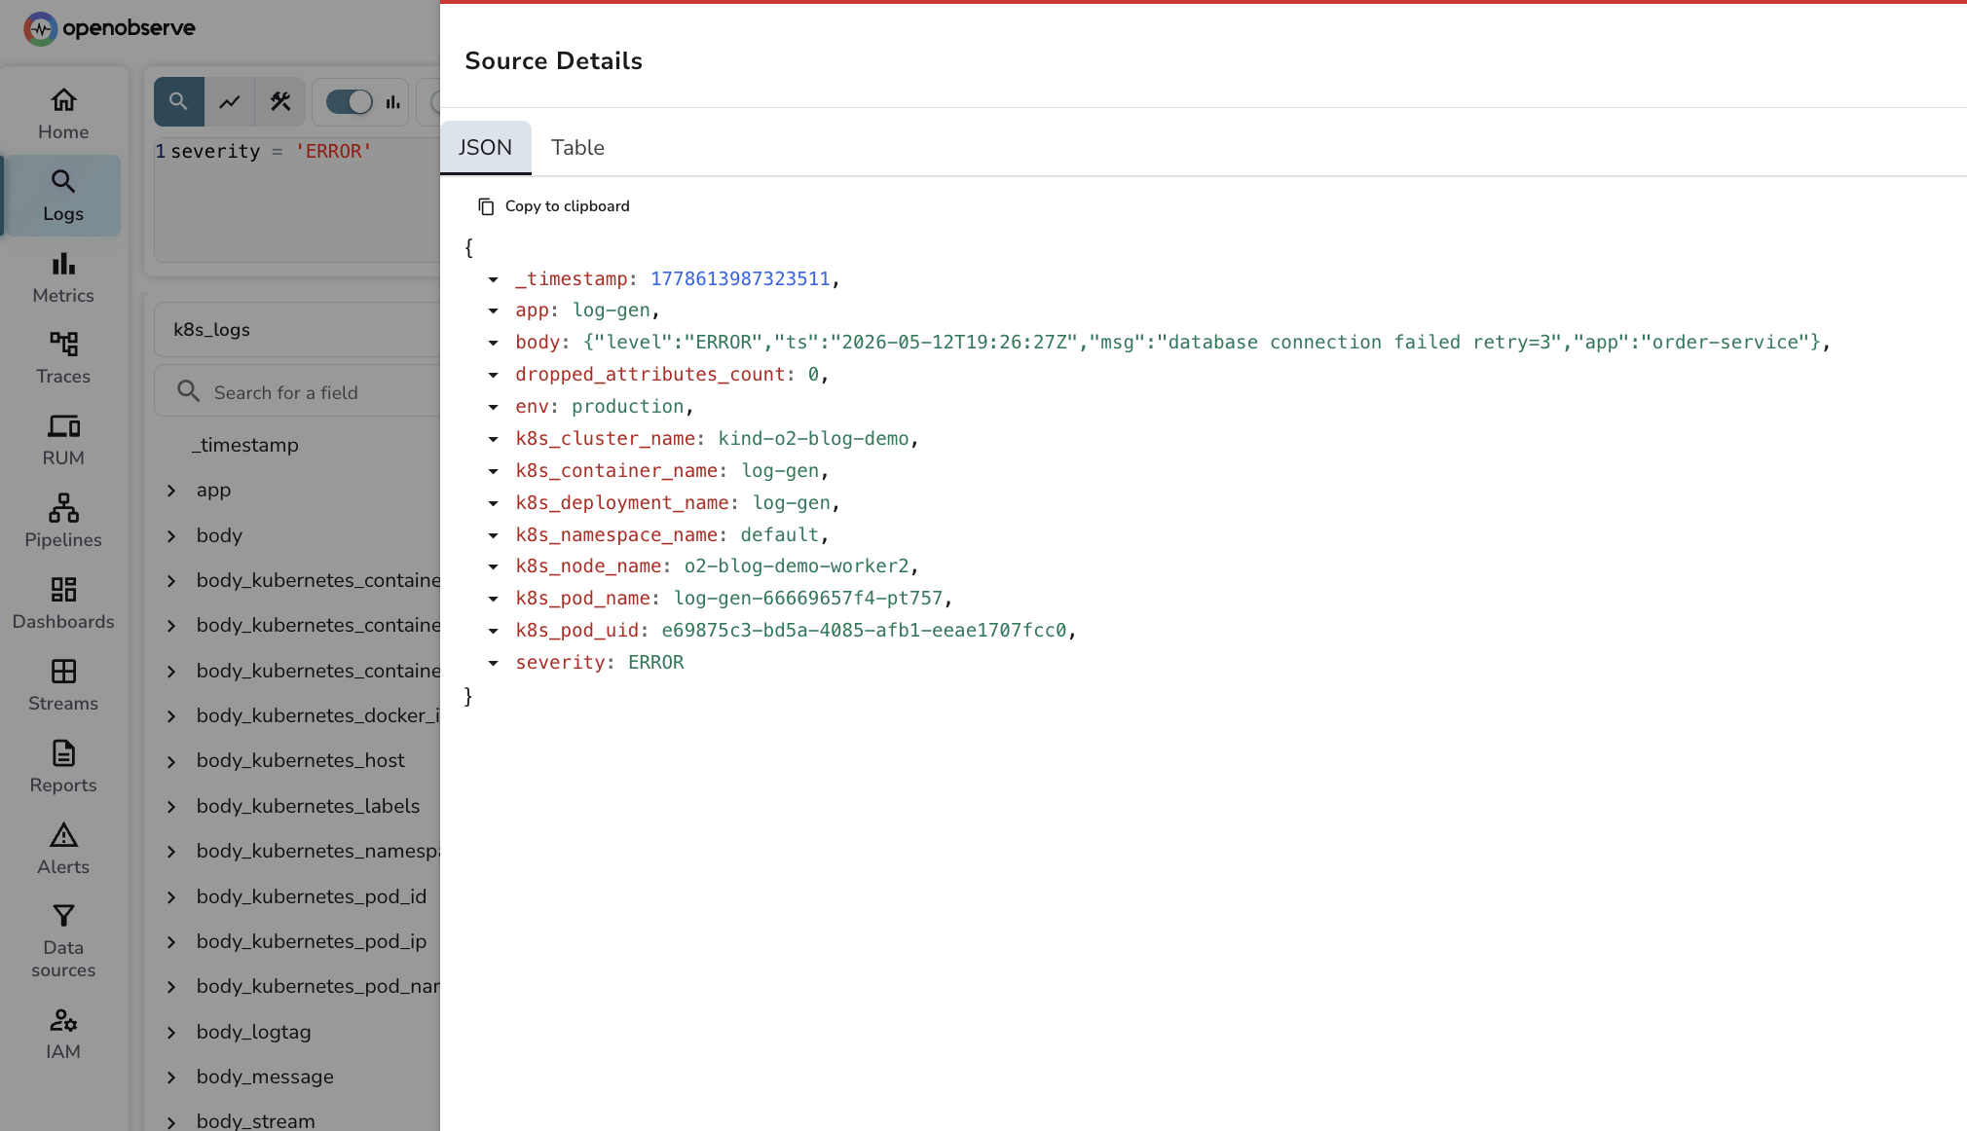Open dropdown arrow for k8s_pod_uid
Viewport: 1967px width, 1131px height.
tap(494, 631)
